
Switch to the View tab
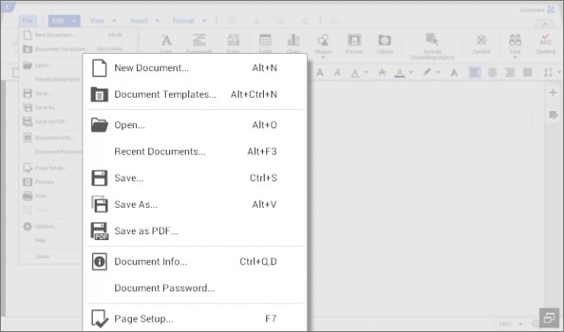point(97,21)
